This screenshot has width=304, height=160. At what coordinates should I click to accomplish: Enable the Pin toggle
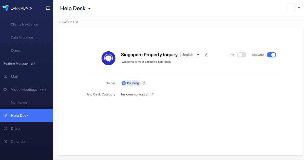point(242,55)
